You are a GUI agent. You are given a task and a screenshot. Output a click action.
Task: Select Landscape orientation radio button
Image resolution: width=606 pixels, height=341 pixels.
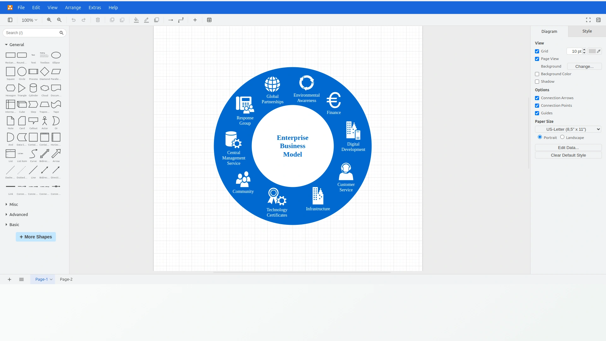[x=562, y=137]
